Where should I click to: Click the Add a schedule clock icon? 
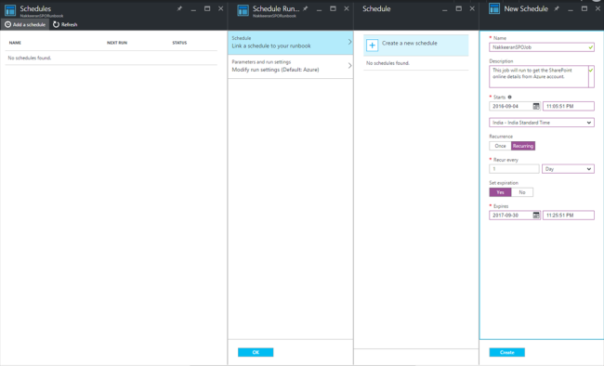pos(7,24)
